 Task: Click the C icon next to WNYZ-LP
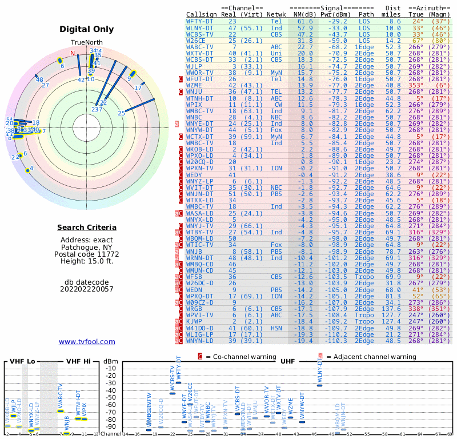click(181, 181)
